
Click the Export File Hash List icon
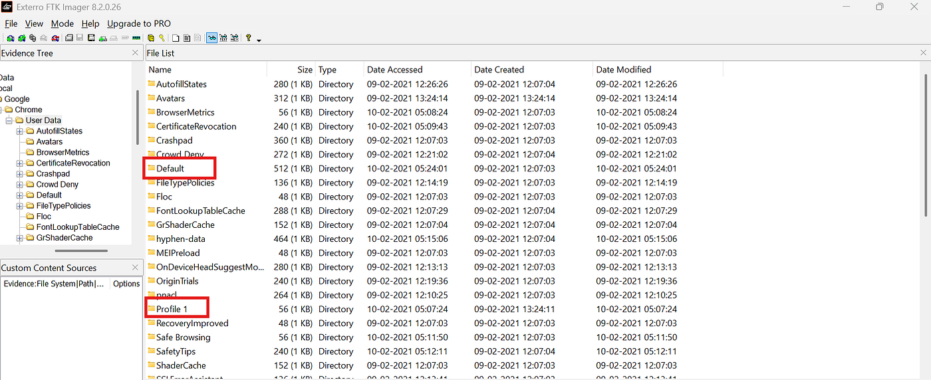(x=187, y=38)
